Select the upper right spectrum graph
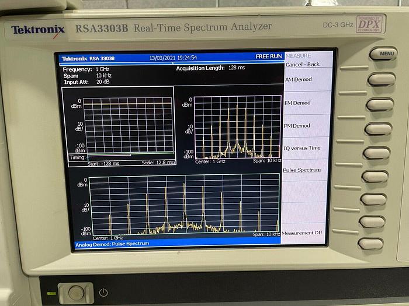Image resolution: width=409 pixels, height=306 pixels. click(238, 126)
